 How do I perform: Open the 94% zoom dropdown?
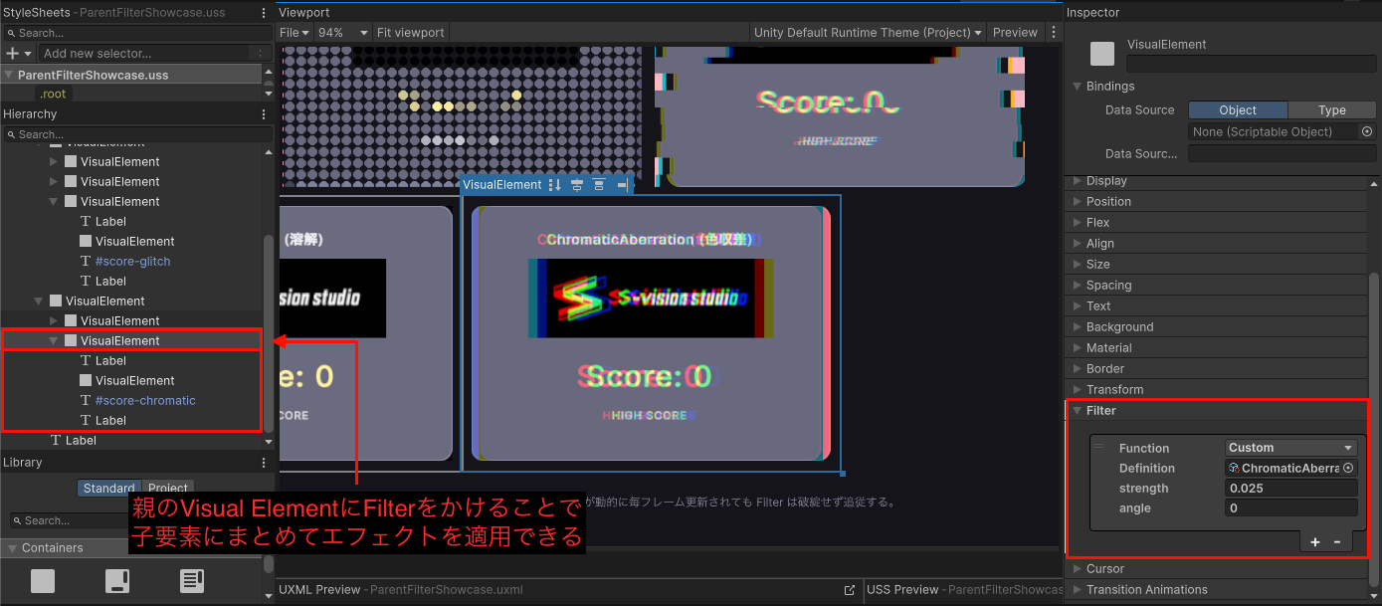[x=342, y=33]
